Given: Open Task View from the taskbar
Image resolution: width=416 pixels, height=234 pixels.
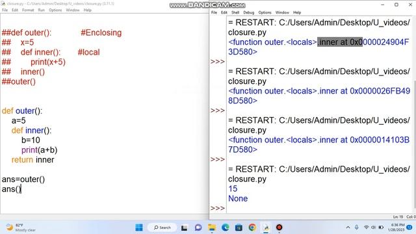Looking at the screenshot, I should (184, 227).
